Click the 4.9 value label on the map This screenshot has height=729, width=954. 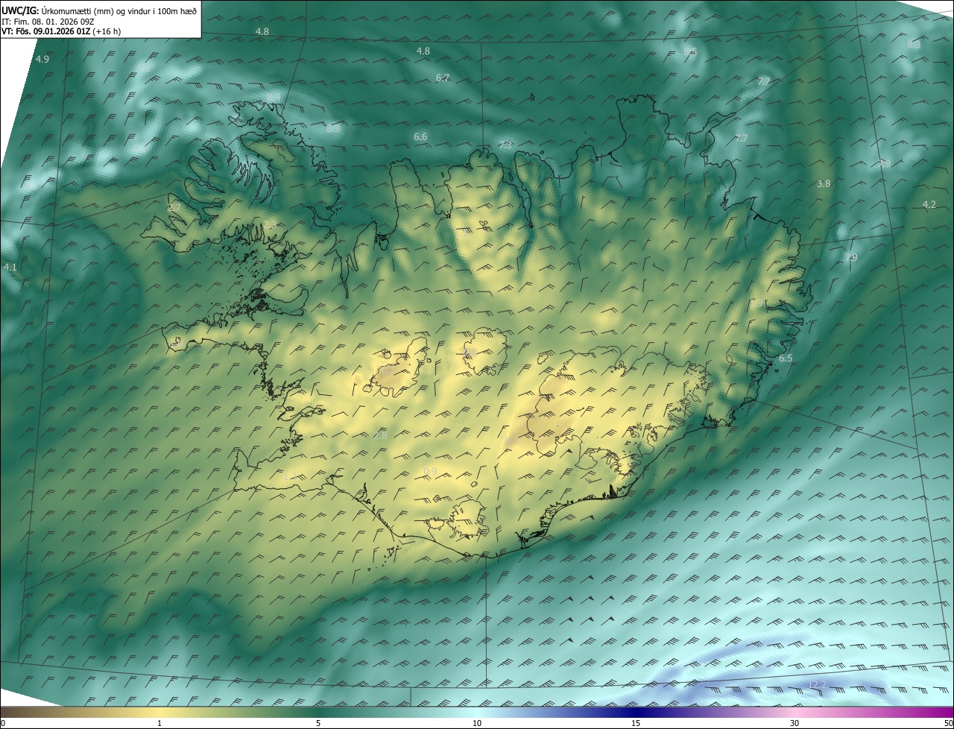click(x=42, y=59)
